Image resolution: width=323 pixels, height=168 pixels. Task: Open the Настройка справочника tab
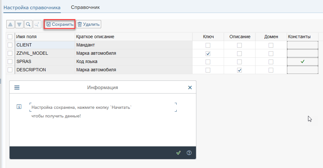click(x=32, y=7)
